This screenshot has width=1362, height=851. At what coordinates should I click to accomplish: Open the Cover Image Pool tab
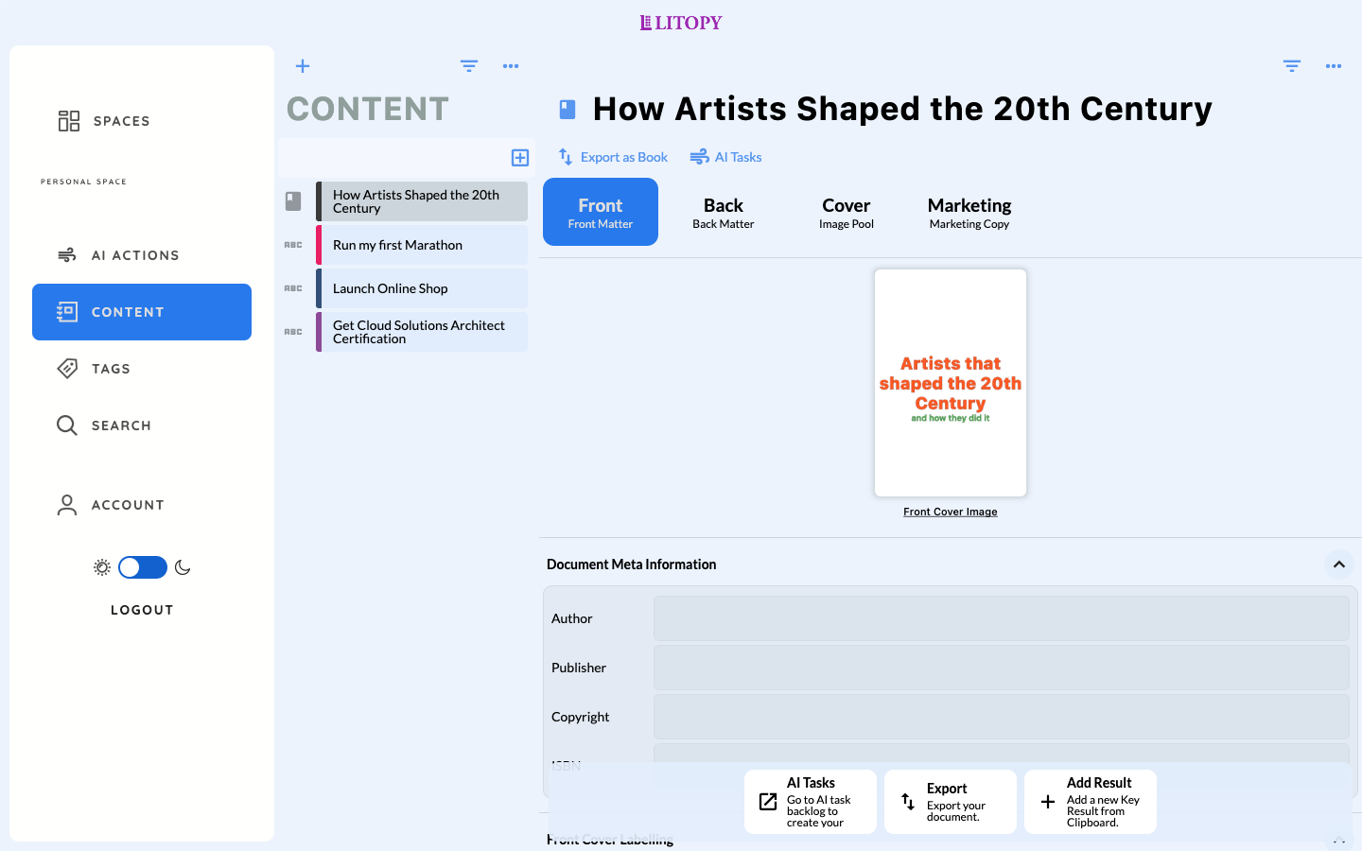[x=847, y=213]
